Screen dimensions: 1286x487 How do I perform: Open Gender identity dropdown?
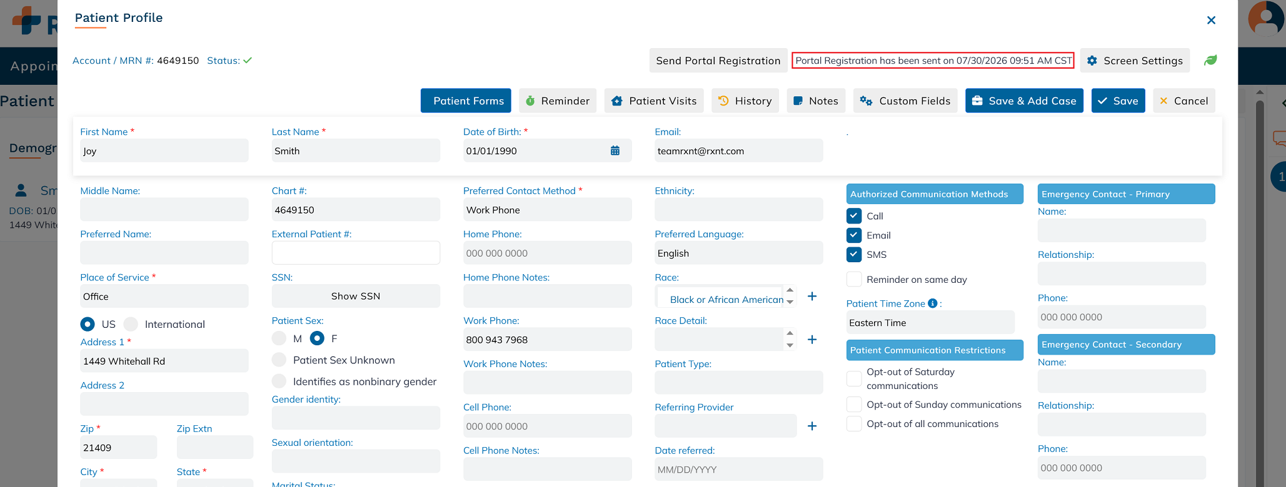[356, 418]
